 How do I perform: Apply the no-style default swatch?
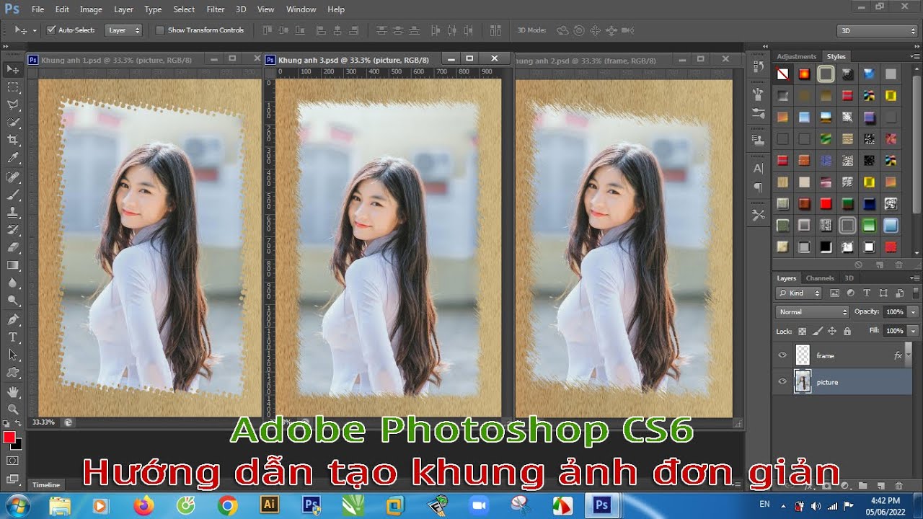782,74
